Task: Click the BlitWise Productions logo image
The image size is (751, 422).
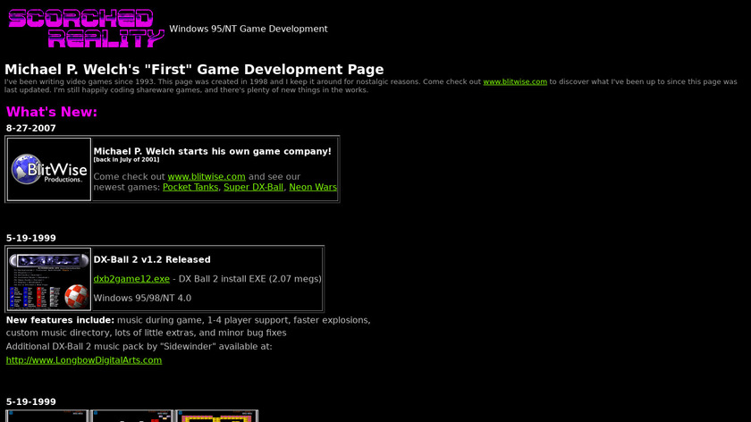Action: pyautogui.click(x=49, y=169)
